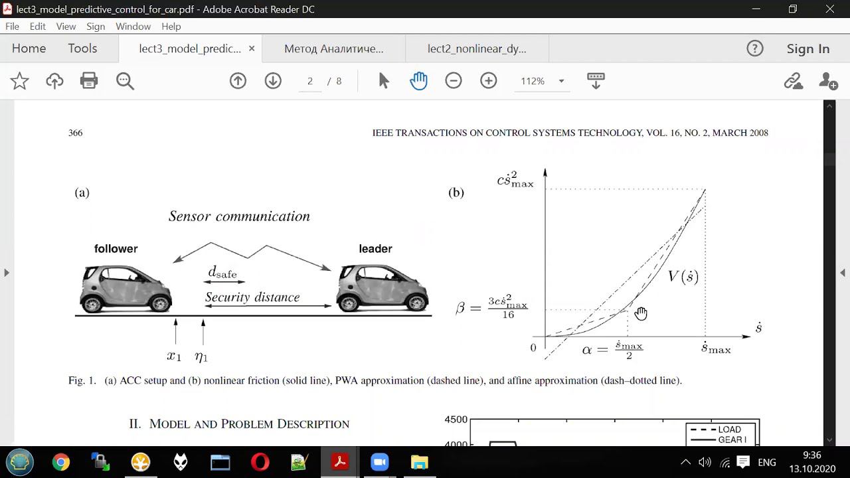Click the 'Sensor communication' figure label
Screen dimensions: 850x478
pos(239,216)
